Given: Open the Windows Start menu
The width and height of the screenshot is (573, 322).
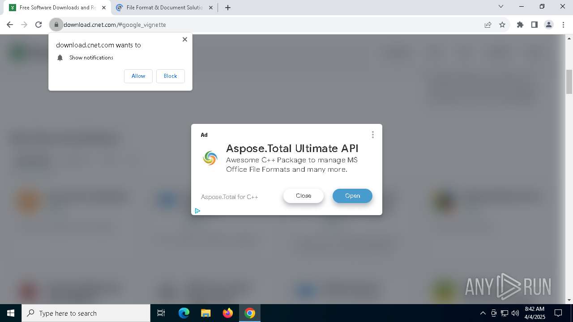Looking at the screenshot, I should (11, 313).
